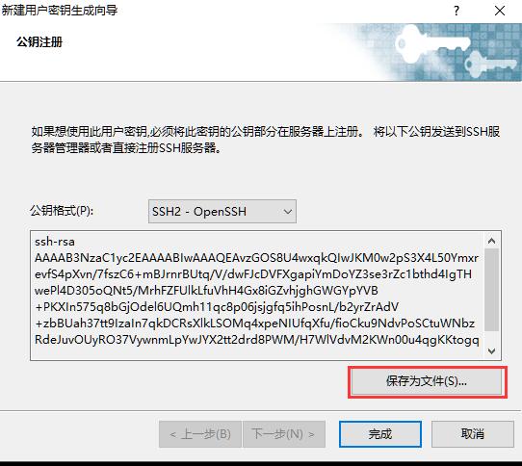The height and width of the screenshot is (466, 522).
Task: Click the question mark help icon
Action: click(457, 11)
